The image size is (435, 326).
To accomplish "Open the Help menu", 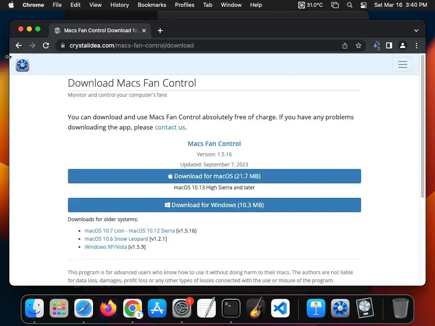I will (x=256, y=5).
